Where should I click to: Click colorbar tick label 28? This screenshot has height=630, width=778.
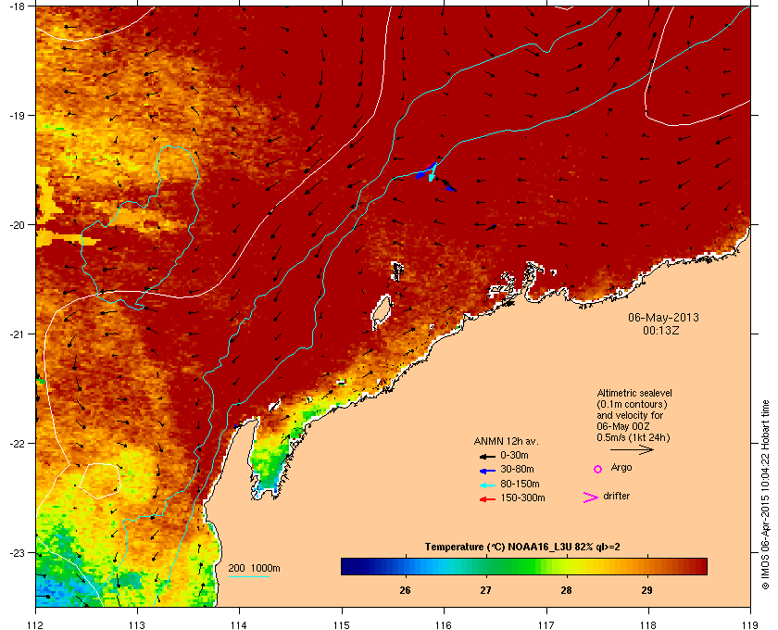click(566, 590)
